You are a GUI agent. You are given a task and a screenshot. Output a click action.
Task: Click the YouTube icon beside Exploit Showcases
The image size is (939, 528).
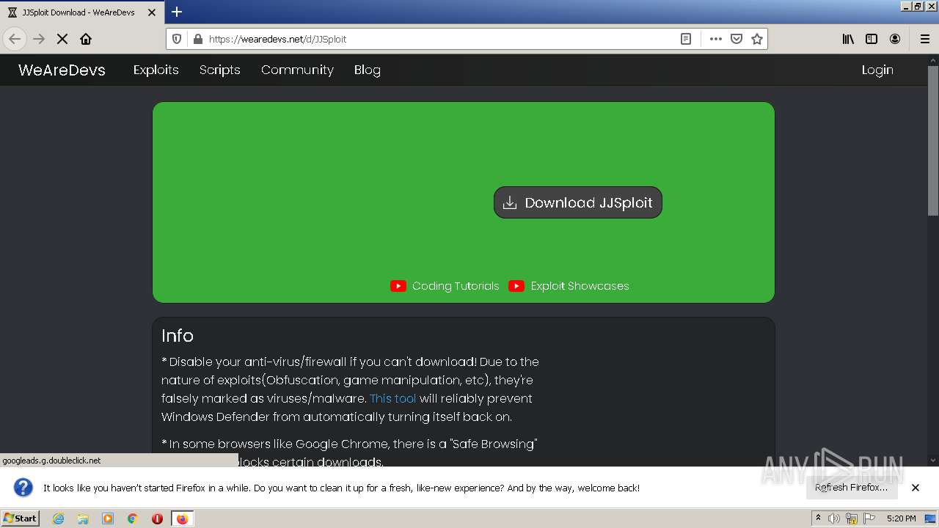coord(516,286)
